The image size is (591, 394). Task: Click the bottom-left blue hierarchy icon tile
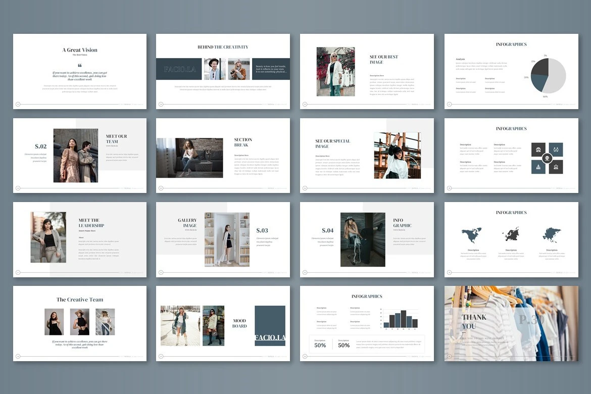[x=538, y=167]
